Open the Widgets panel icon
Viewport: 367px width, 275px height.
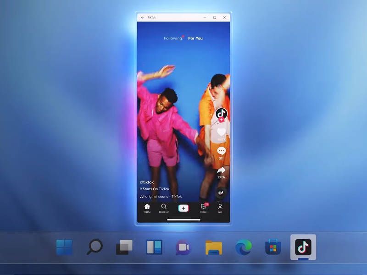coord(154,247)
